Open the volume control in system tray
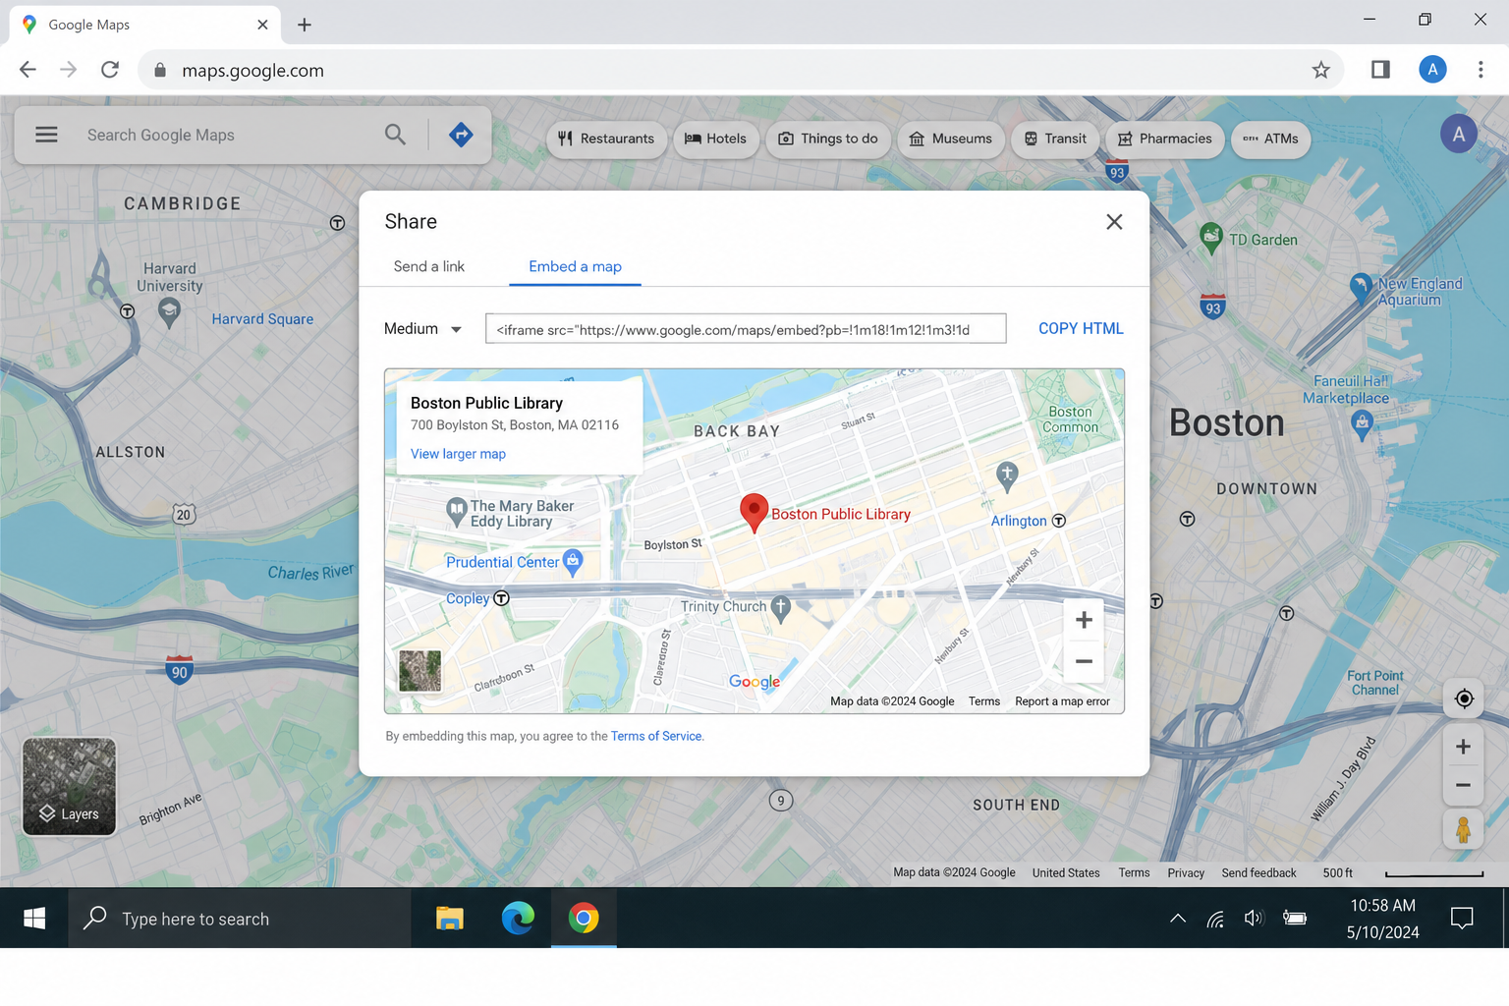The width and height of the screenshot is (1509, 1006). [x=1254, y=919]
